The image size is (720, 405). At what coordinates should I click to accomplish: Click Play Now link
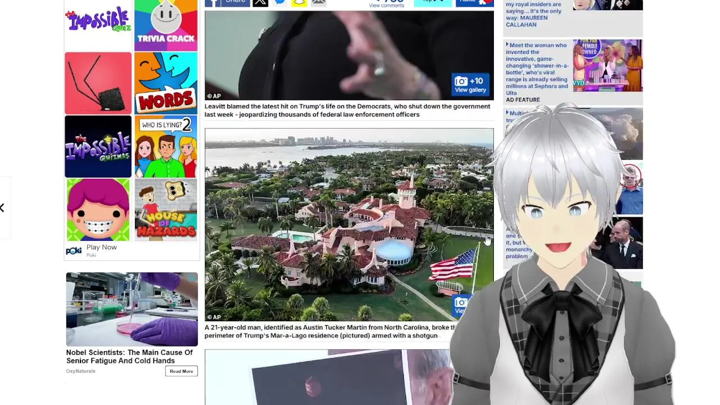coord(102,247)
